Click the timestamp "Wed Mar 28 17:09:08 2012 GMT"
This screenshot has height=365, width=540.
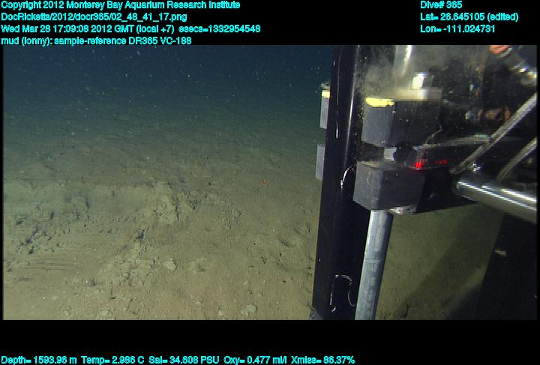point(67,29)
